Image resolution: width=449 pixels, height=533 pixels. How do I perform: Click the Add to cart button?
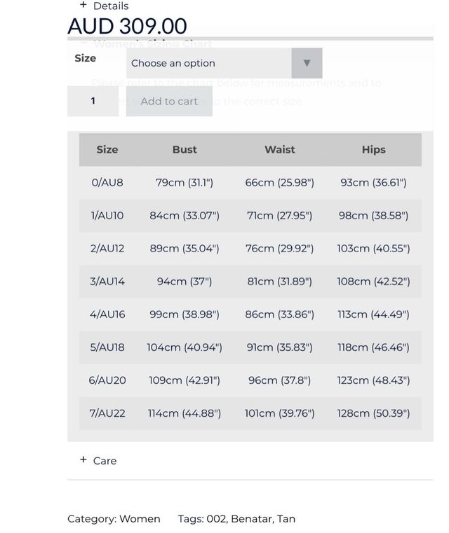pos(169,102)
